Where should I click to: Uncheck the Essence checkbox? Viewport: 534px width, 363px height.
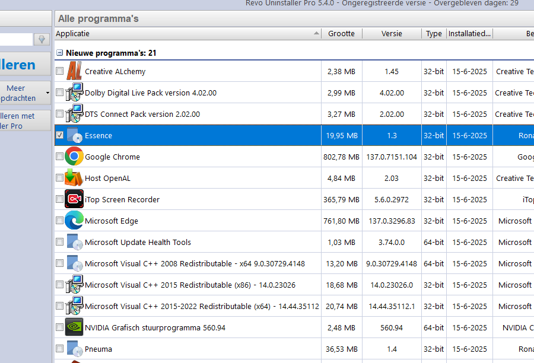click(59, 135)
